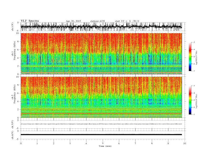This screenshot has height=161, width=208.
Task: Click inside the ch.1 frequency spectrogram panel
Action: [101, 54]
